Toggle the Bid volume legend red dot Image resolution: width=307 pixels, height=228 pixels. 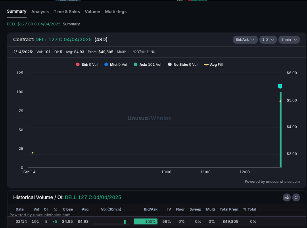pos(77,64)
